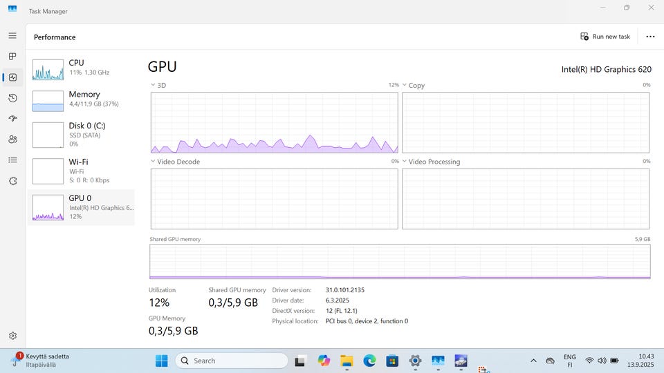Screen dimensions: 664x373
Task: Click the Task Manager taskbar icon
Action: coord(438,361)
